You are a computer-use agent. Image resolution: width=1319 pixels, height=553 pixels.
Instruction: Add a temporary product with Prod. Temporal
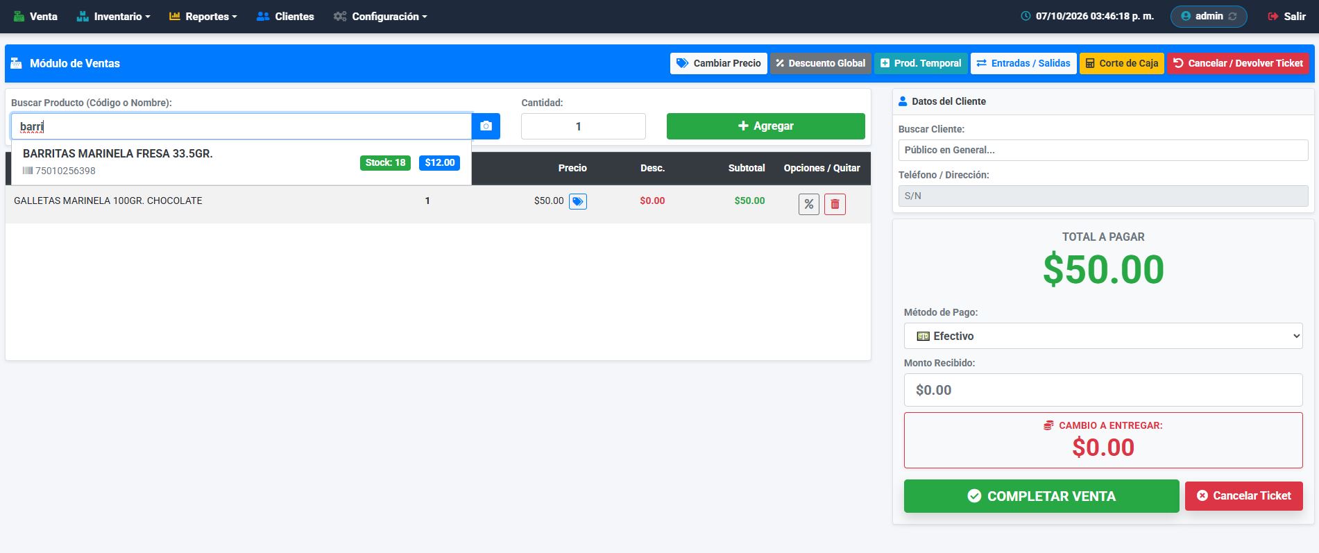[921, 63]
